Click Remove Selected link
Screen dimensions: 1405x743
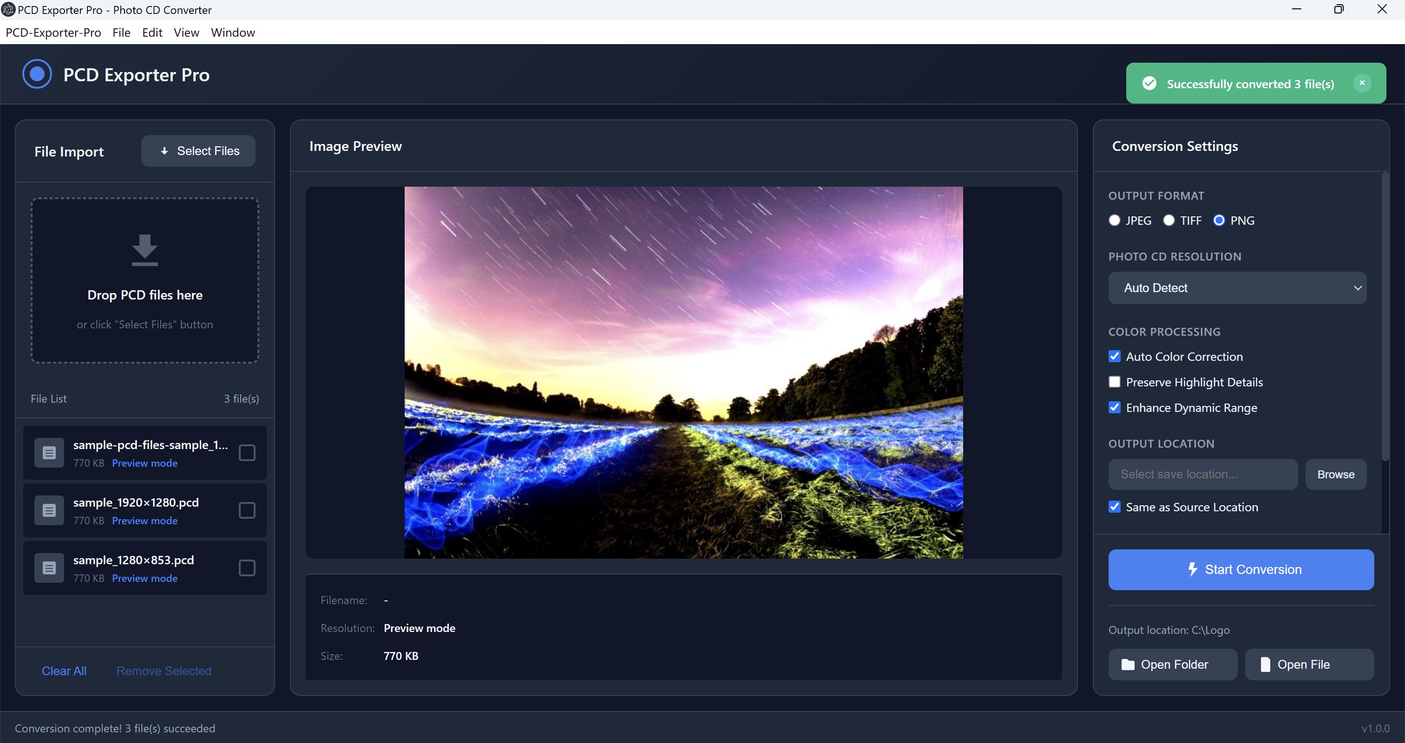pyautogui.click(x=164, y=671)
